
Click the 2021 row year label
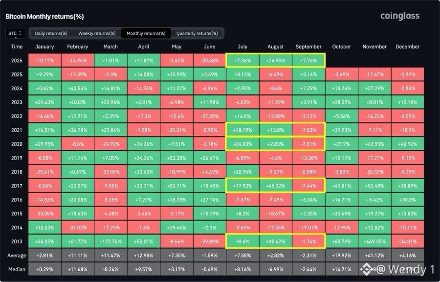17,130
